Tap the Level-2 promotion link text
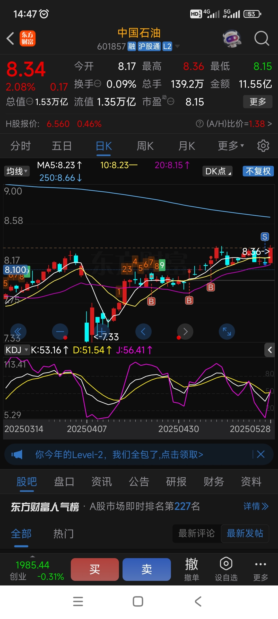Image resolution: width=278 pixels, height=619 pixels. point(119,454)
